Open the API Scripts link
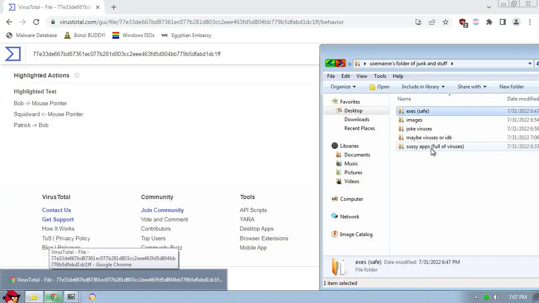The width and height of the screenshot is (539, 303). [253, 210]
